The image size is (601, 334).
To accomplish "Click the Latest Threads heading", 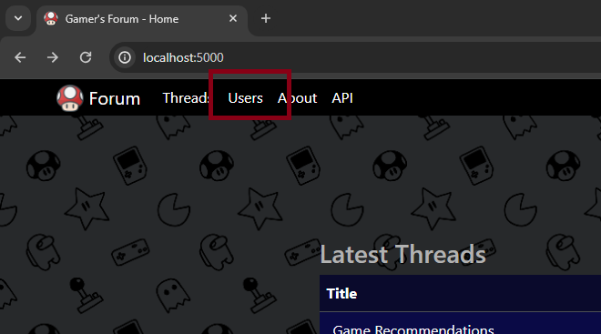I will click(402, 254).
